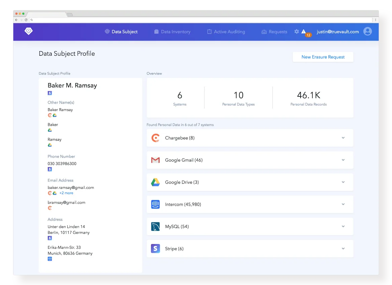Click the justin@truevault.com account label
The width and height of the screenshot is (392, 285).
tap(338, 32)
